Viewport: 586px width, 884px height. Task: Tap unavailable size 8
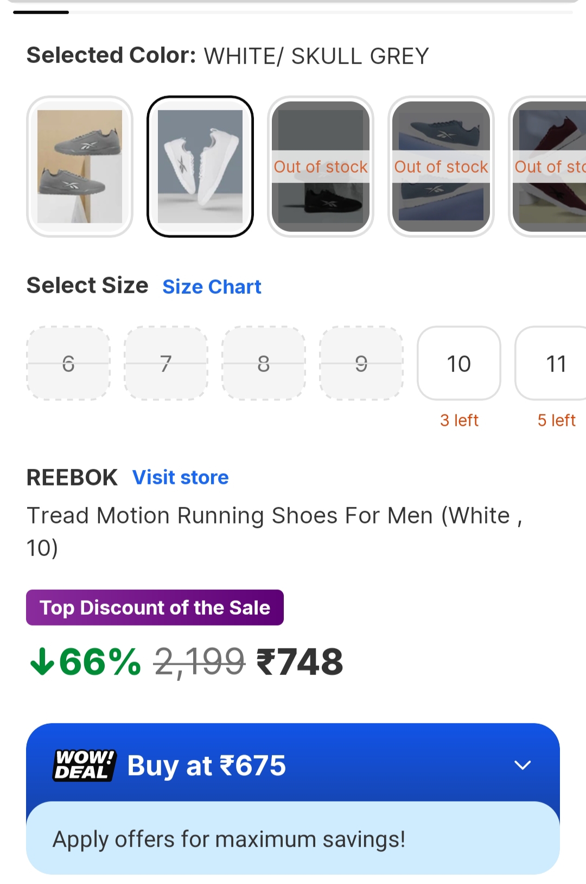(x=264, y=363)
